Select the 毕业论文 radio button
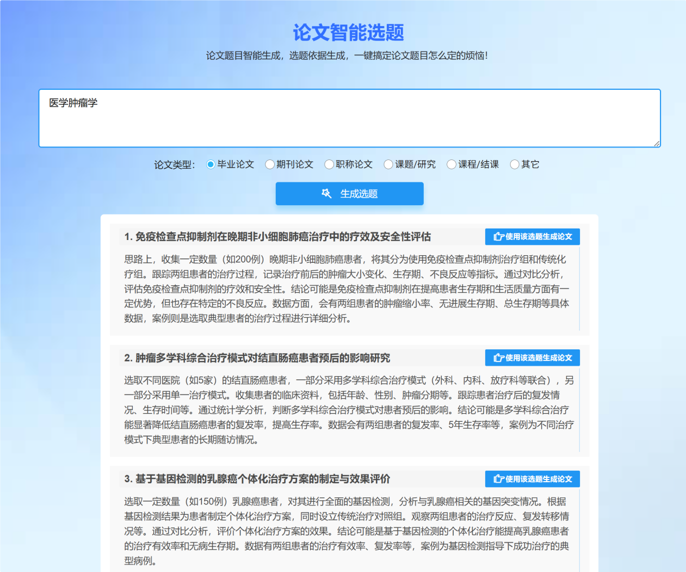Viewport: 686px width, 572px height. point(211,164)
